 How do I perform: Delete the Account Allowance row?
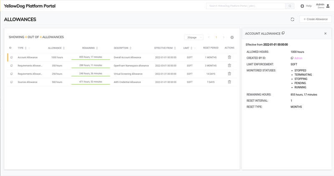point(229,57)
